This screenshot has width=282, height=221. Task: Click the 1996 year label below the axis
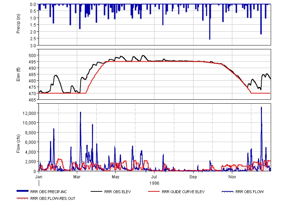[x=154, y=183]
